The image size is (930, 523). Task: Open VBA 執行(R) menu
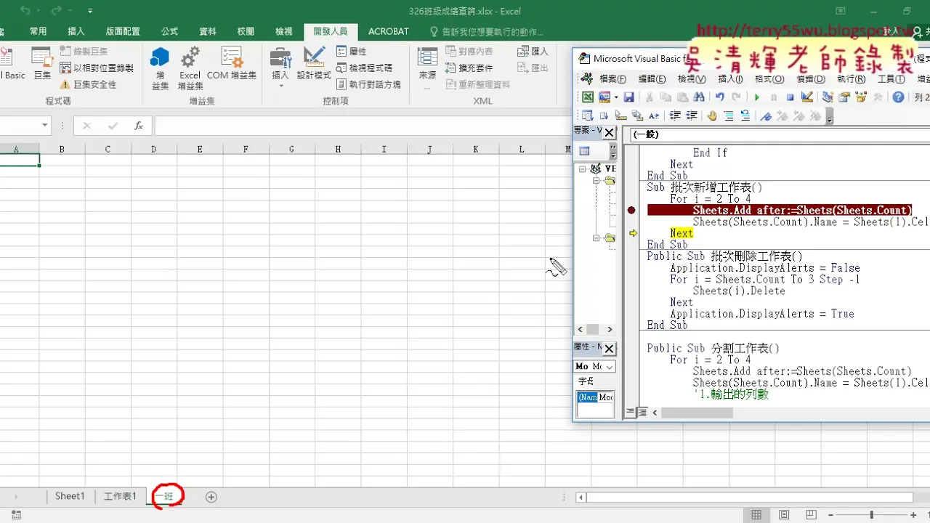(x=851, y=79)
